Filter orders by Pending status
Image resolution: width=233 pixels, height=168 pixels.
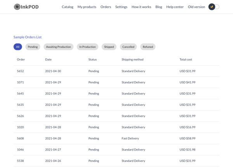pyautogui.click(x=33, y=47)
